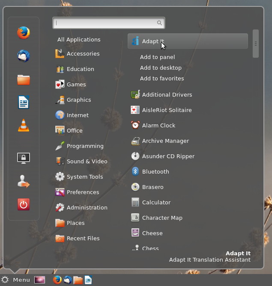Screen dimensions: 272x286
Task: Open VLC media player from favorites
Action: coord(24,125)
